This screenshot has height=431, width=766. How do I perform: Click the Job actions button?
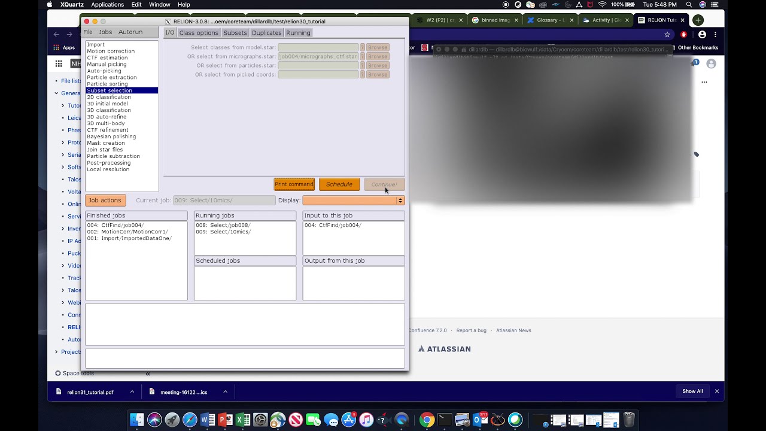click(x=105, y=201)
